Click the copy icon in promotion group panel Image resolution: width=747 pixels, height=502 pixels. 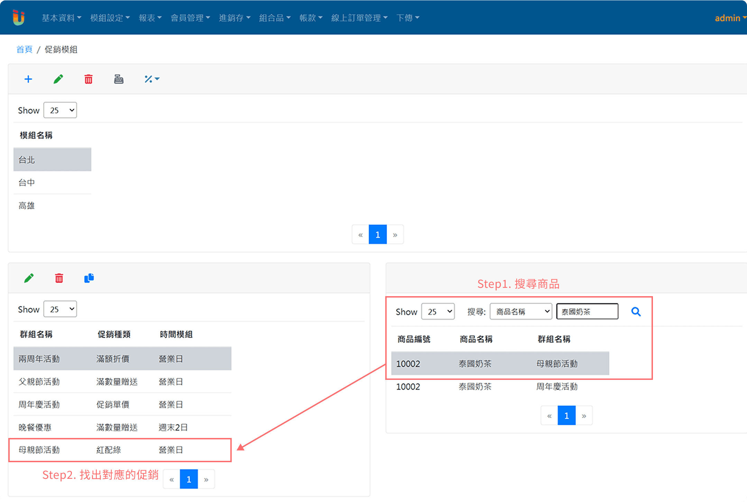pos(89,278)
